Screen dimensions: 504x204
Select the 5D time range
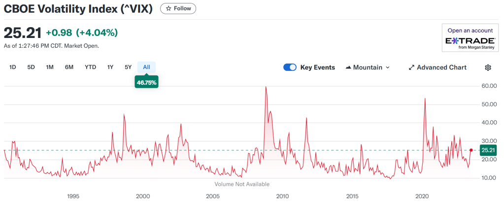pos(31,67)
